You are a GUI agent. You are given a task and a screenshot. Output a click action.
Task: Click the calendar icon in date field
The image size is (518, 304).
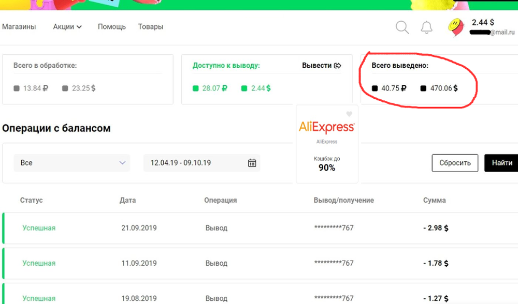click(252, 163)
